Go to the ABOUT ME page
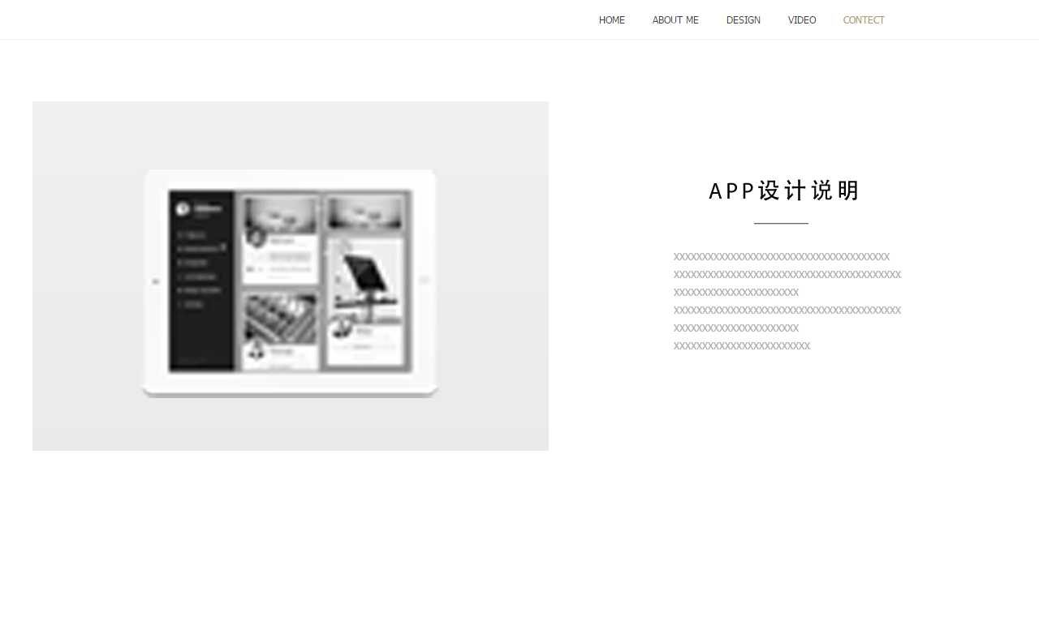1039x634 pixels. point(675,20)
